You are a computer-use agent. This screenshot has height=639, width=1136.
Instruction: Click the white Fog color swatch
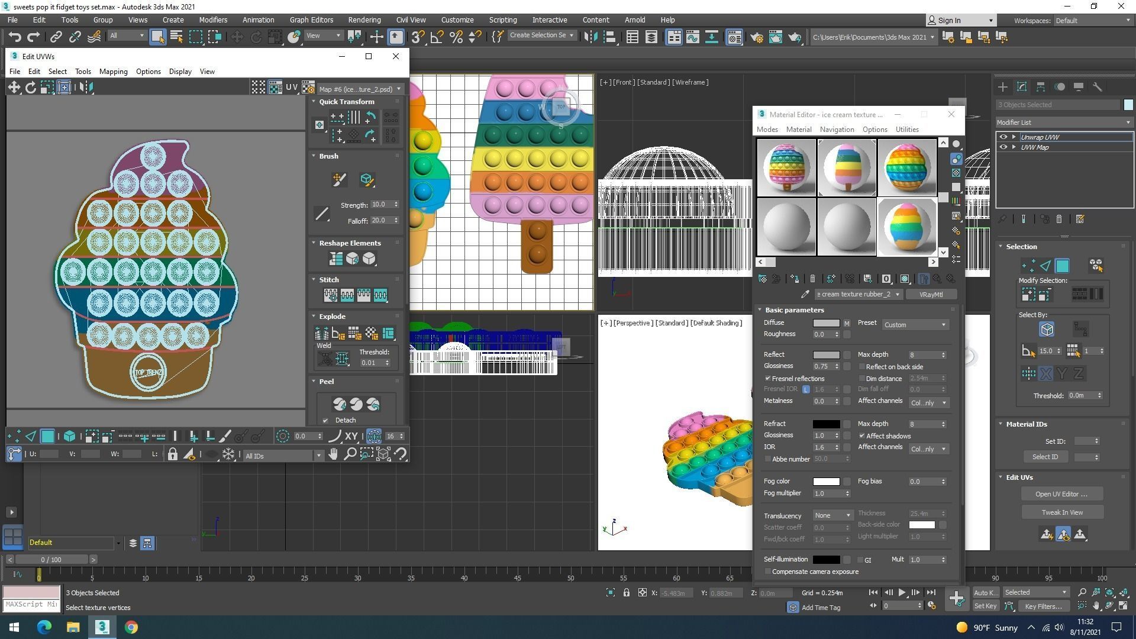coord(826,482)
